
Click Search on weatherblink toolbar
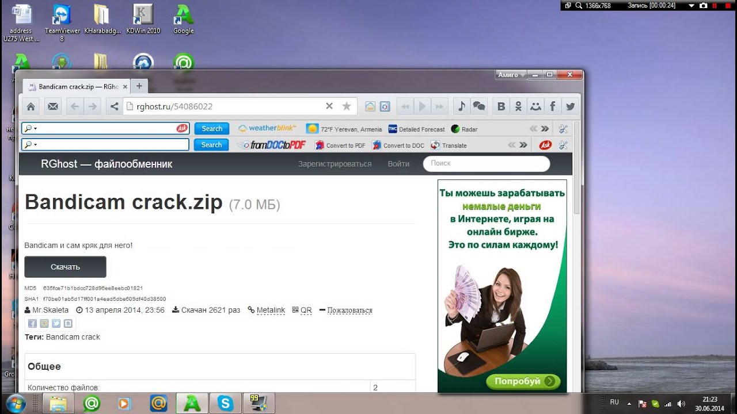(211, 129)
